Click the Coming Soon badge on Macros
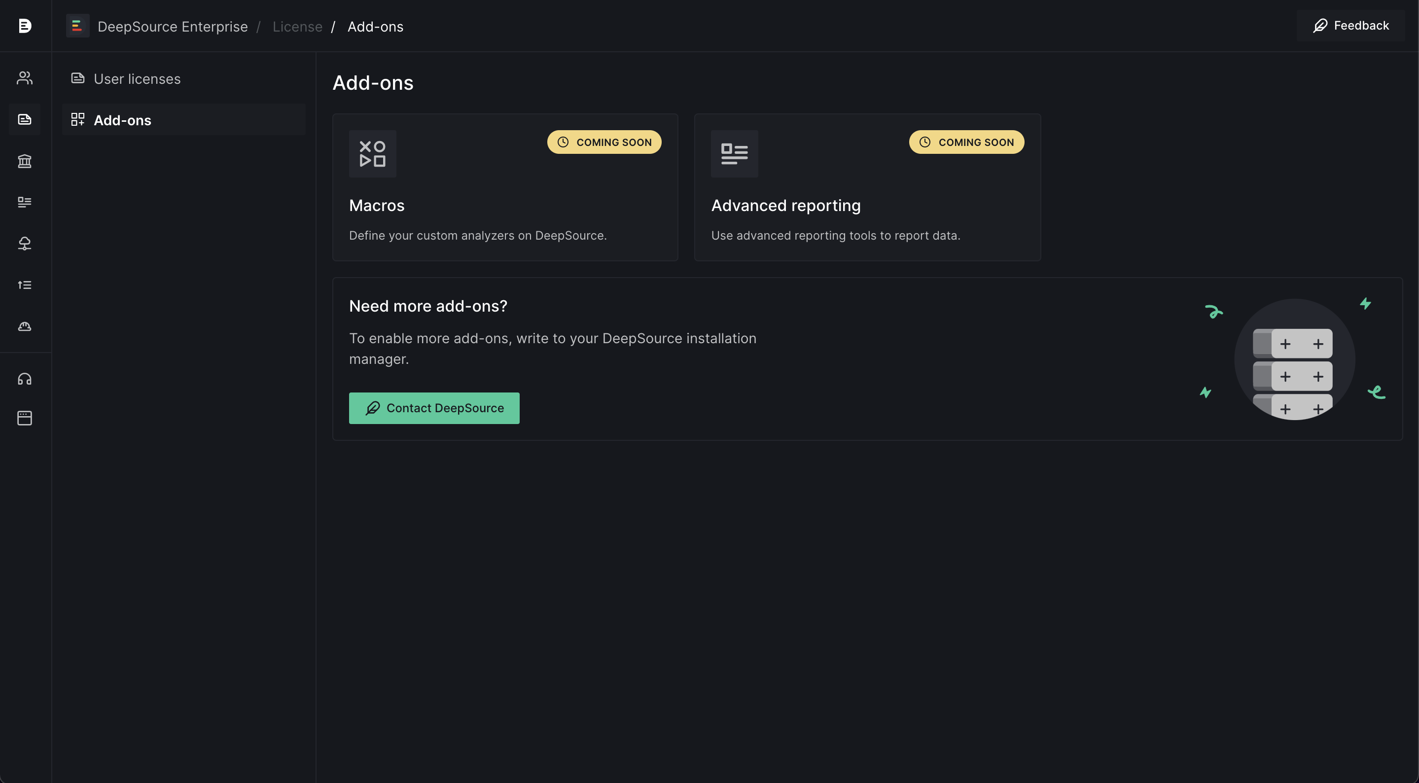Image resolution: width=1419 pixels, height=783 pixels. [x=604, y=142]
